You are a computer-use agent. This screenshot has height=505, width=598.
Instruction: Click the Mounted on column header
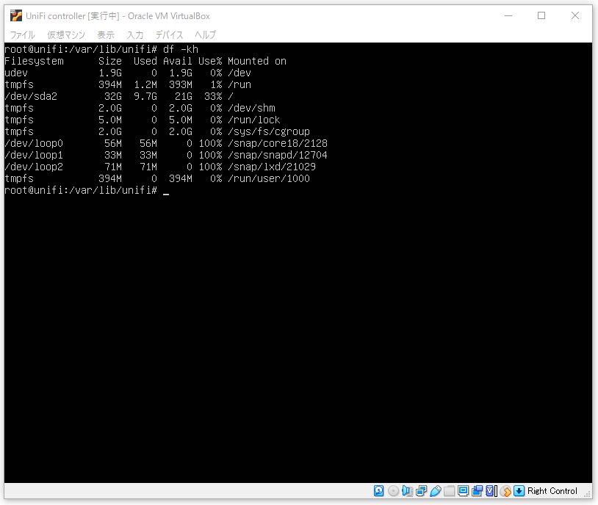pos(257,62)
